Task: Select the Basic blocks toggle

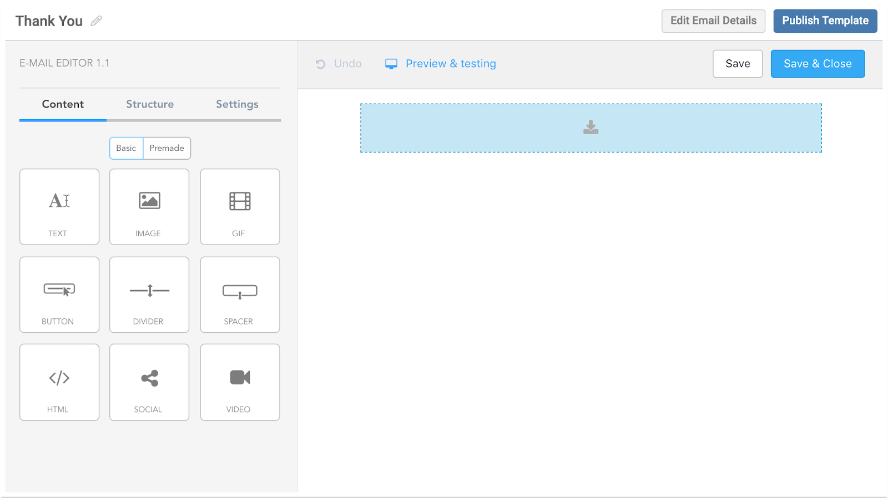Action: [127, 148]
